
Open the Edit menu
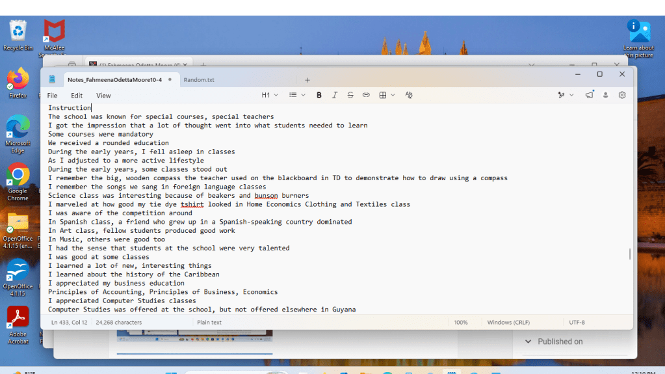tap(77, 96)
